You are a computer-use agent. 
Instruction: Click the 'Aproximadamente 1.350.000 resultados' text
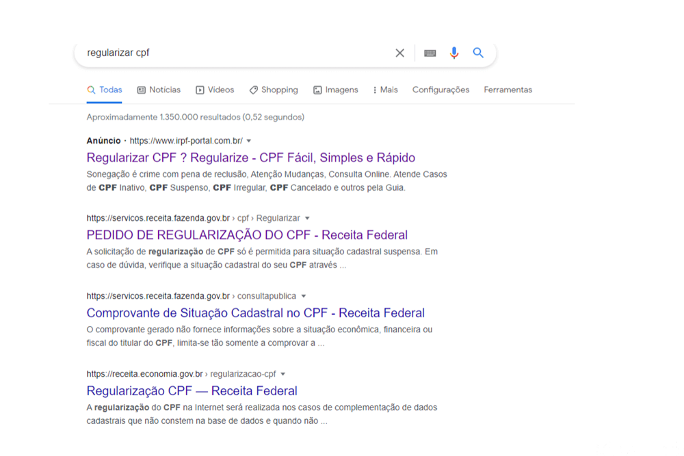click(x=196, y=117)
